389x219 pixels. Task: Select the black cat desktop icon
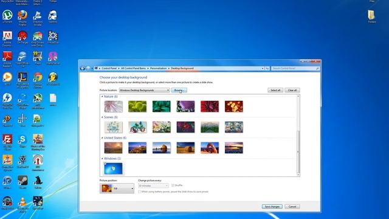point(38,182)
